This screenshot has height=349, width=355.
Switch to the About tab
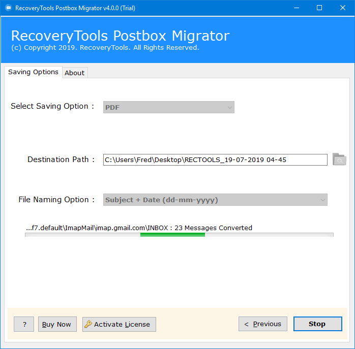[75, 73]
